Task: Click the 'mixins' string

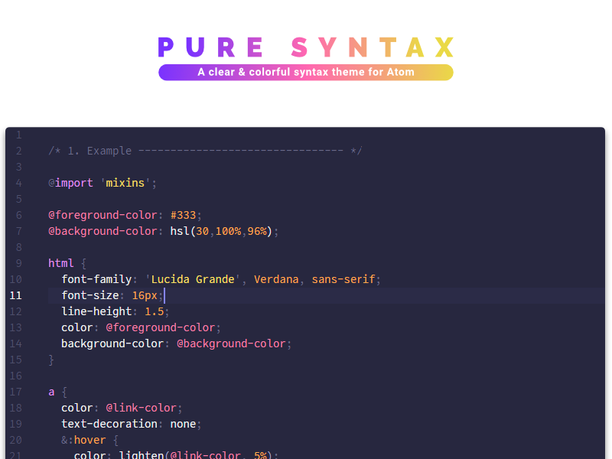Action: pos(125,183)
